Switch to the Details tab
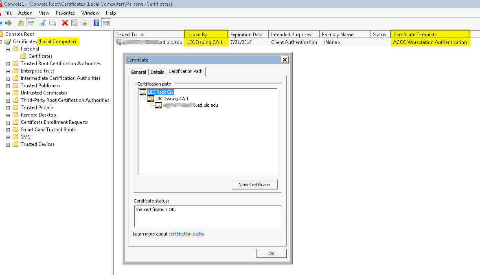 [x=157, y=72]
